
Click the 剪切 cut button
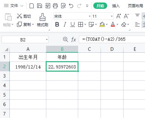(24, 16)
